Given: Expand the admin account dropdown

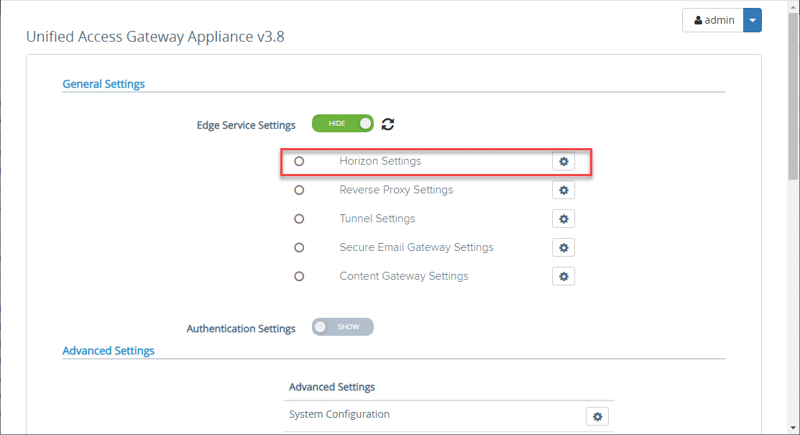Looking at the screenshot, I should [x=752, y=19].
